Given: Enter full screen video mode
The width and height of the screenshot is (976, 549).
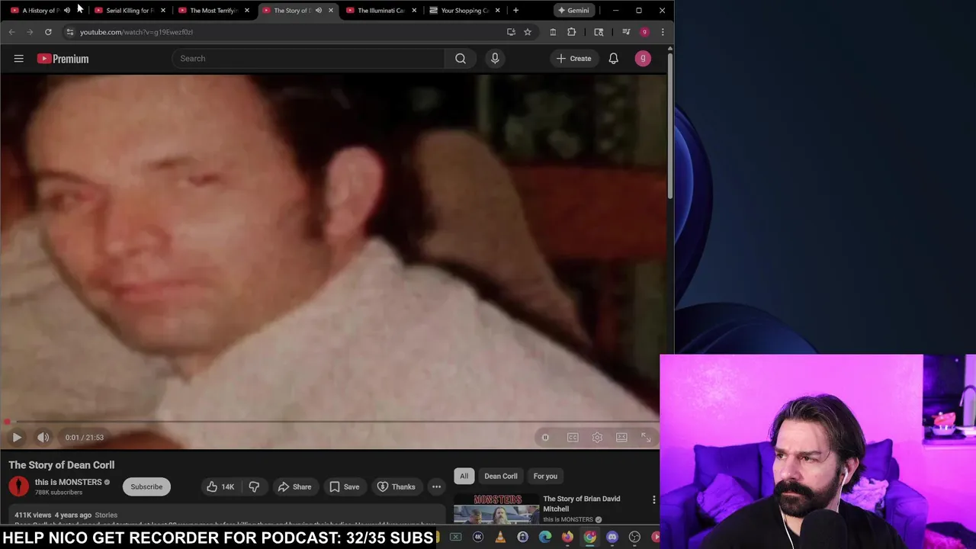Looking at the screenshot, I should 646,438.
